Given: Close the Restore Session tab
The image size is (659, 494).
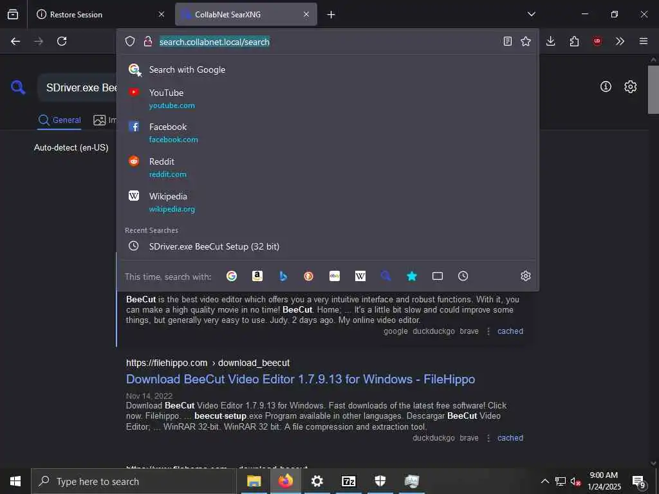Looking at the screenshot, I should [162, 14].
